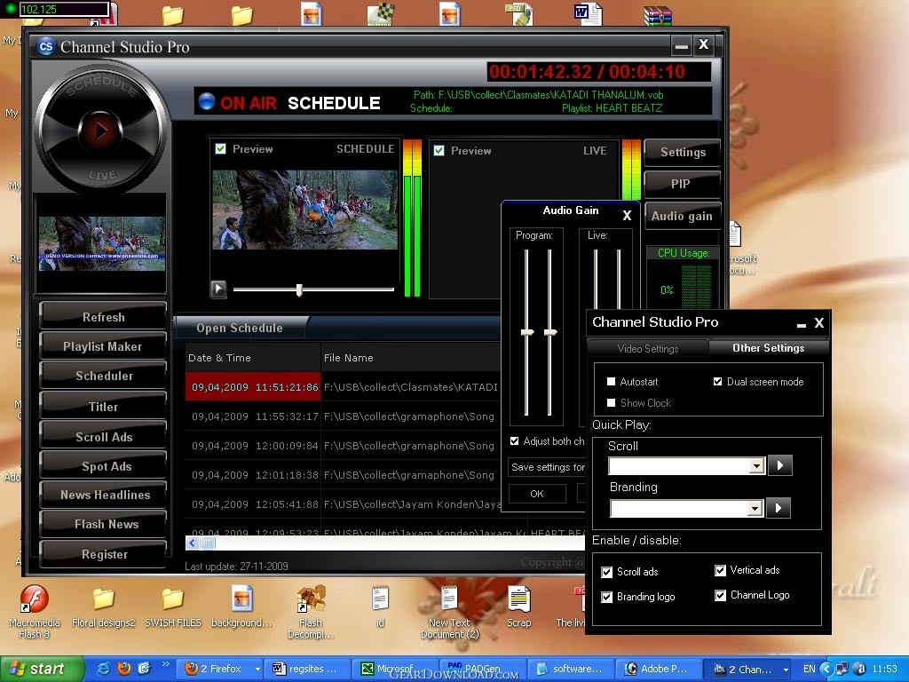Select the id text file on desktop
The width and height of the screenshot is (909, 682).
tap(380, 607)
